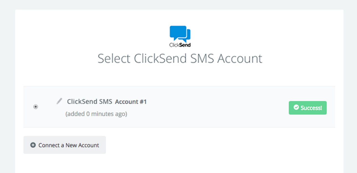Click the 'Select ClickSend SMS Account' heading

tap(180, 59)
